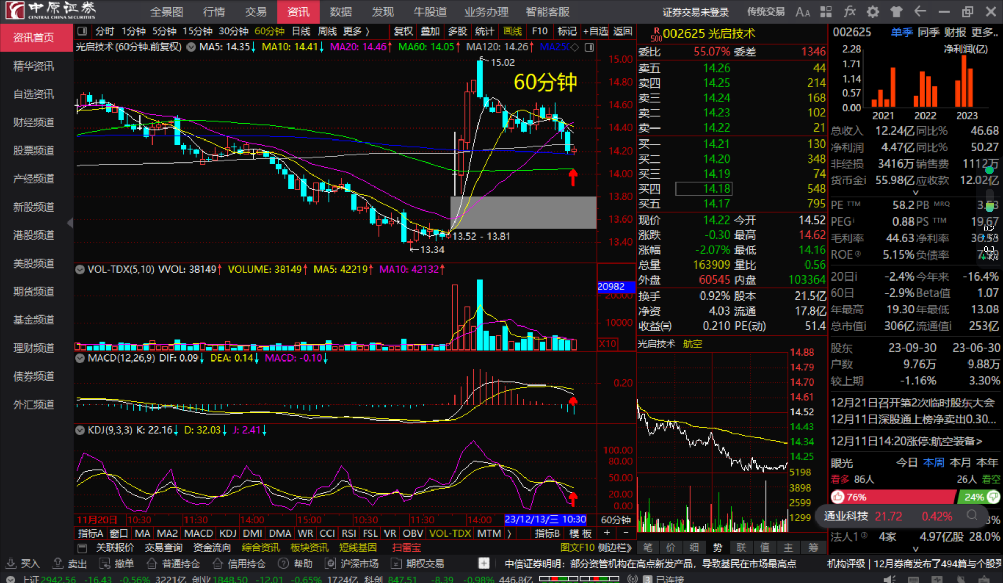Select the 势 tab below mini chart
The image size is (1003, 583).
[718, 547]
